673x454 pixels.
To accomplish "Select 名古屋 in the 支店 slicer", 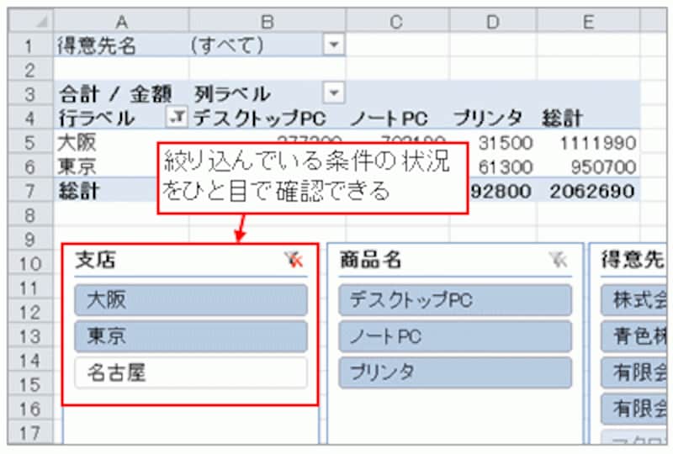I will (x=191, y=372).
